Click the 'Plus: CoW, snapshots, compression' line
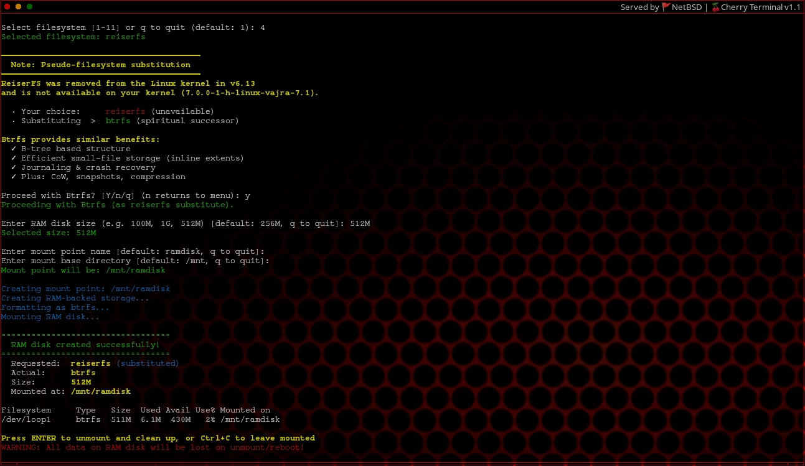Viewport: 805px width, 466px height. pos(98,177)
